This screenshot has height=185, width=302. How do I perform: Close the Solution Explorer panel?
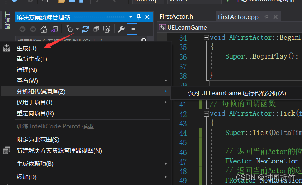147,17
